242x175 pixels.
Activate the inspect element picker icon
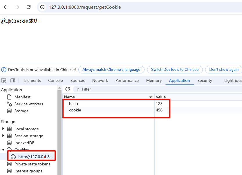tap(4, 80)
